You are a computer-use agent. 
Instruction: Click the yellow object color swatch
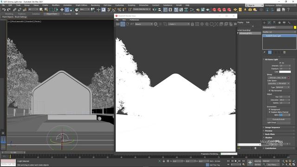pos(295,27)
